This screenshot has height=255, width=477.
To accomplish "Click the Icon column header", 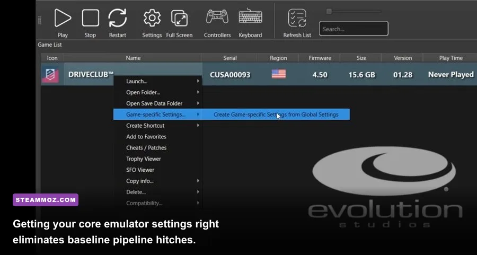I will tap(52, 58).
